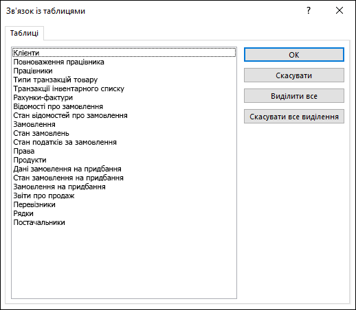Select the Замовлення table entry
Viewport: 356px width, 310px height.
point(124,124)
